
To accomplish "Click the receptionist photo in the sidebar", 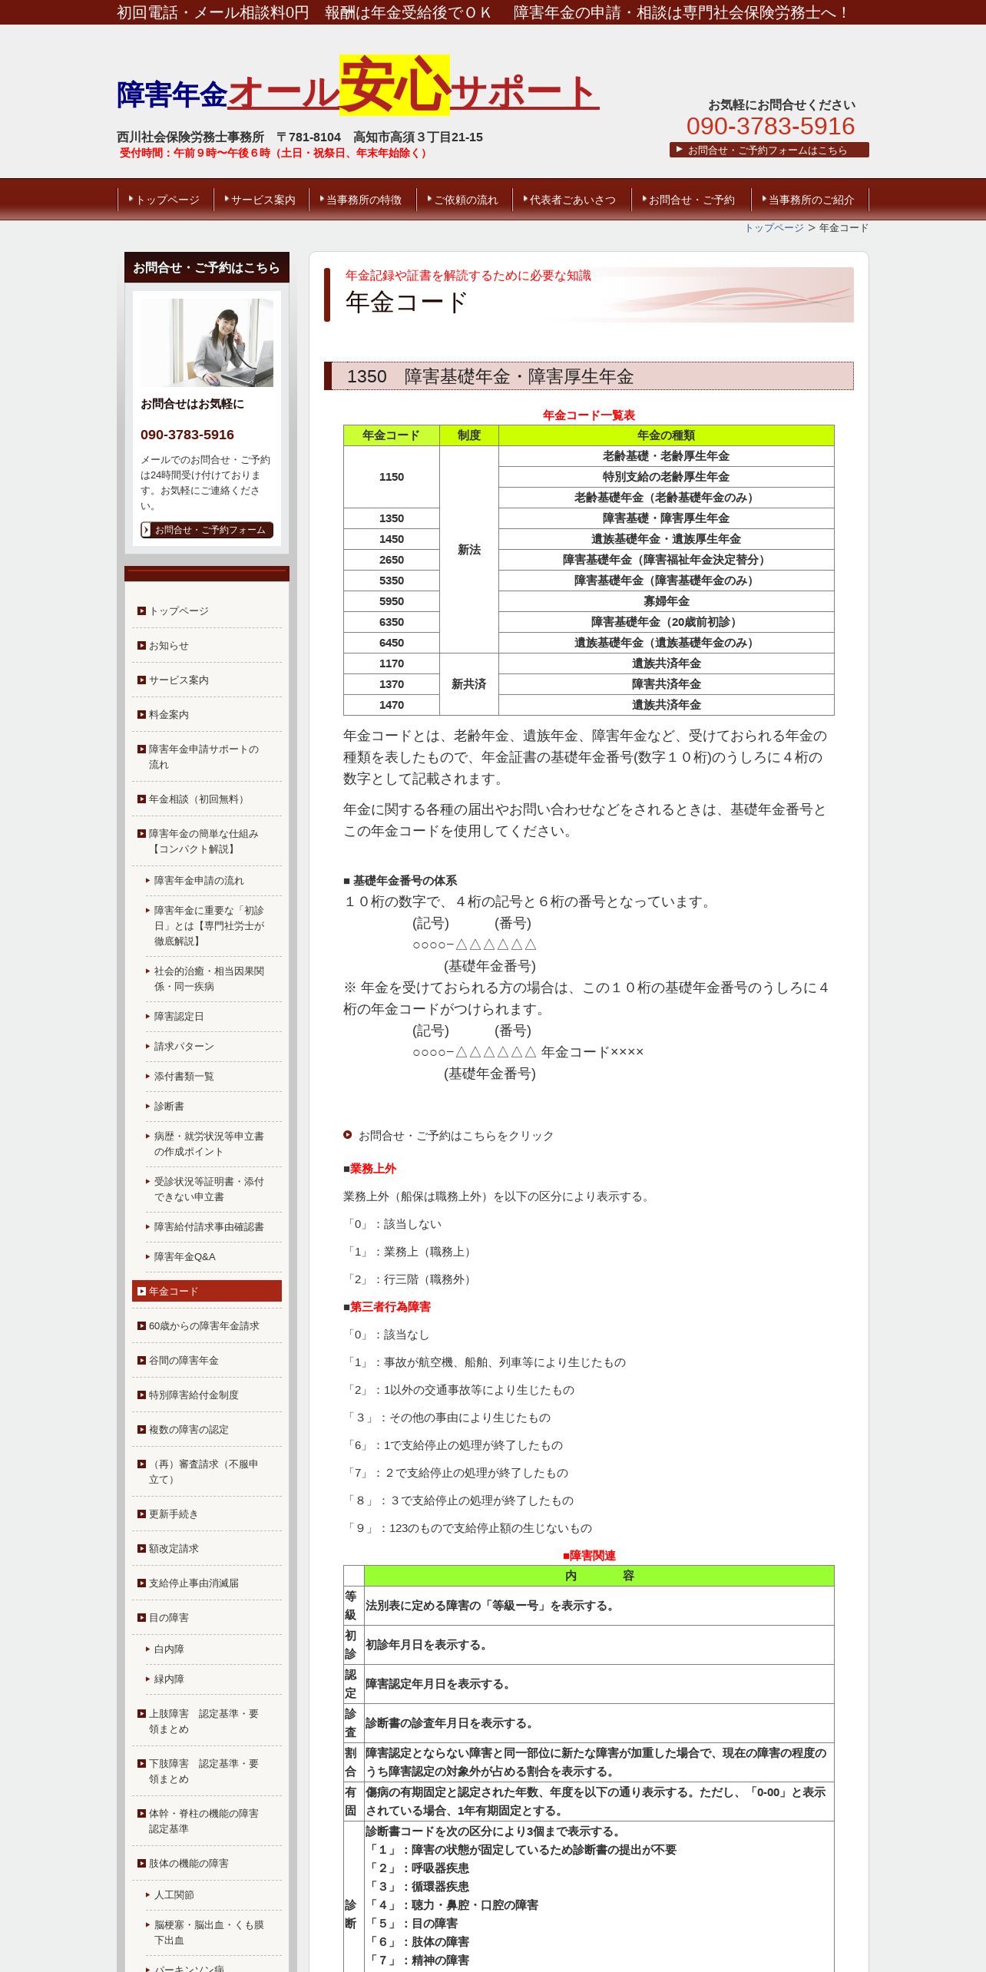I will click(207, 342).
